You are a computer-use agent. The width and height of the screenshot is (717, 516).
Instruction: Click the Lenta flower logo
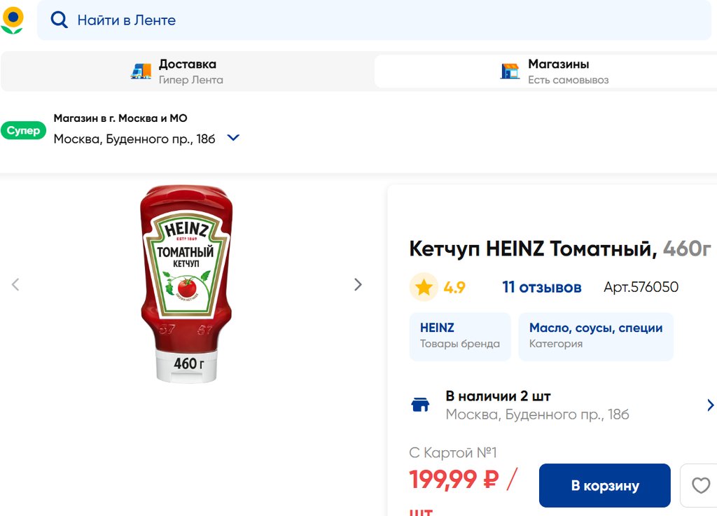[12, 20]
